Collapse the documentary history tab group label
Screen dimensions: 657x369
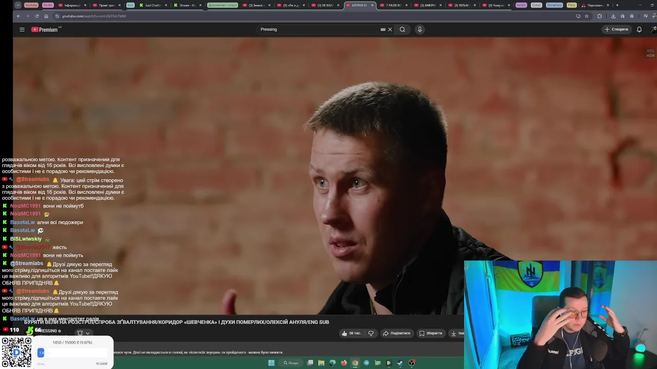click(x=223, y=5)
